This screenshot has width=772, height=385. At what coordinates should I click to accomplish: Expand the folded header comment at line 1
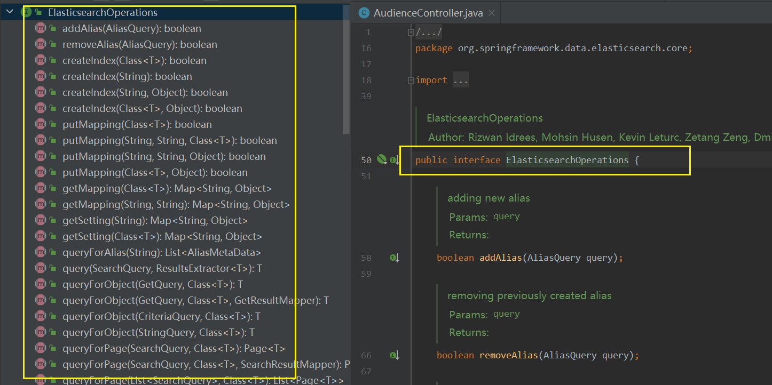coord(411,33)
